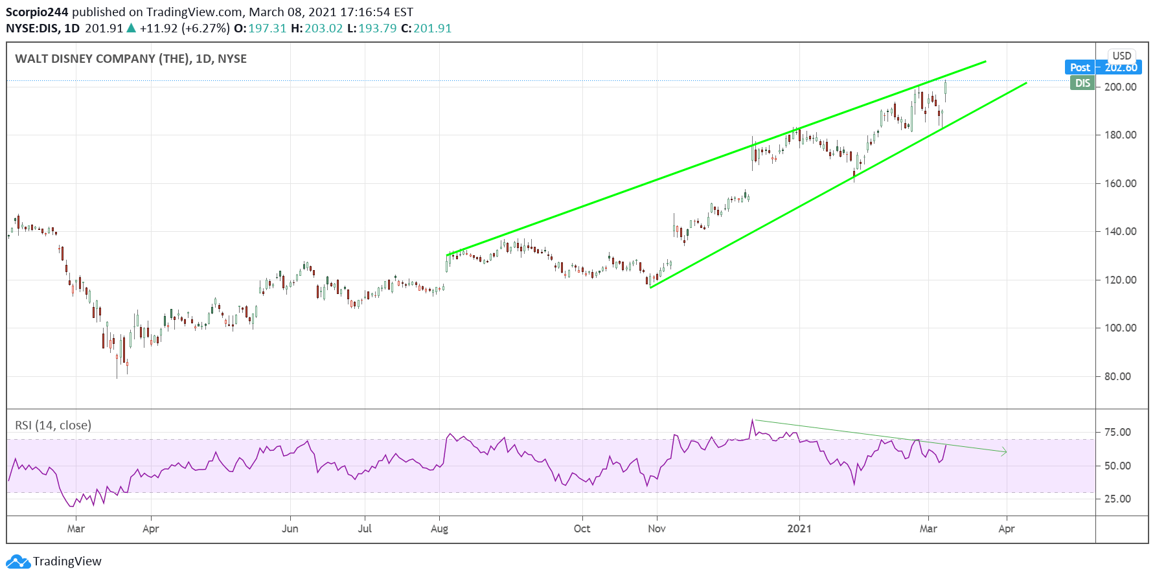The height and width of the screenshot is (579, 1155).
Task: Click the RSI 50.00 axis label
Action: [1117, 466]
